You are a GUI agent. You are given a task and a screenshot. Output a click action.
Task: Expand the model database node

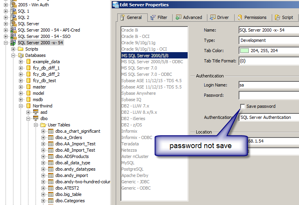(x=21, y=94)
